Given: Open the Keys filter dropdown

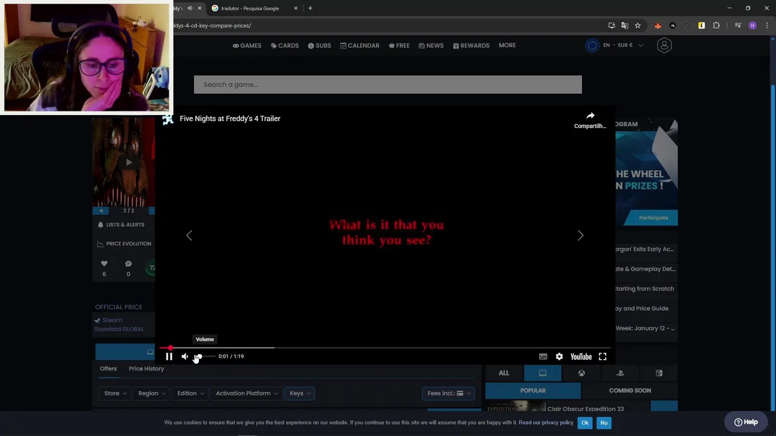Looking at the screenshot, I should click(299, 394).
